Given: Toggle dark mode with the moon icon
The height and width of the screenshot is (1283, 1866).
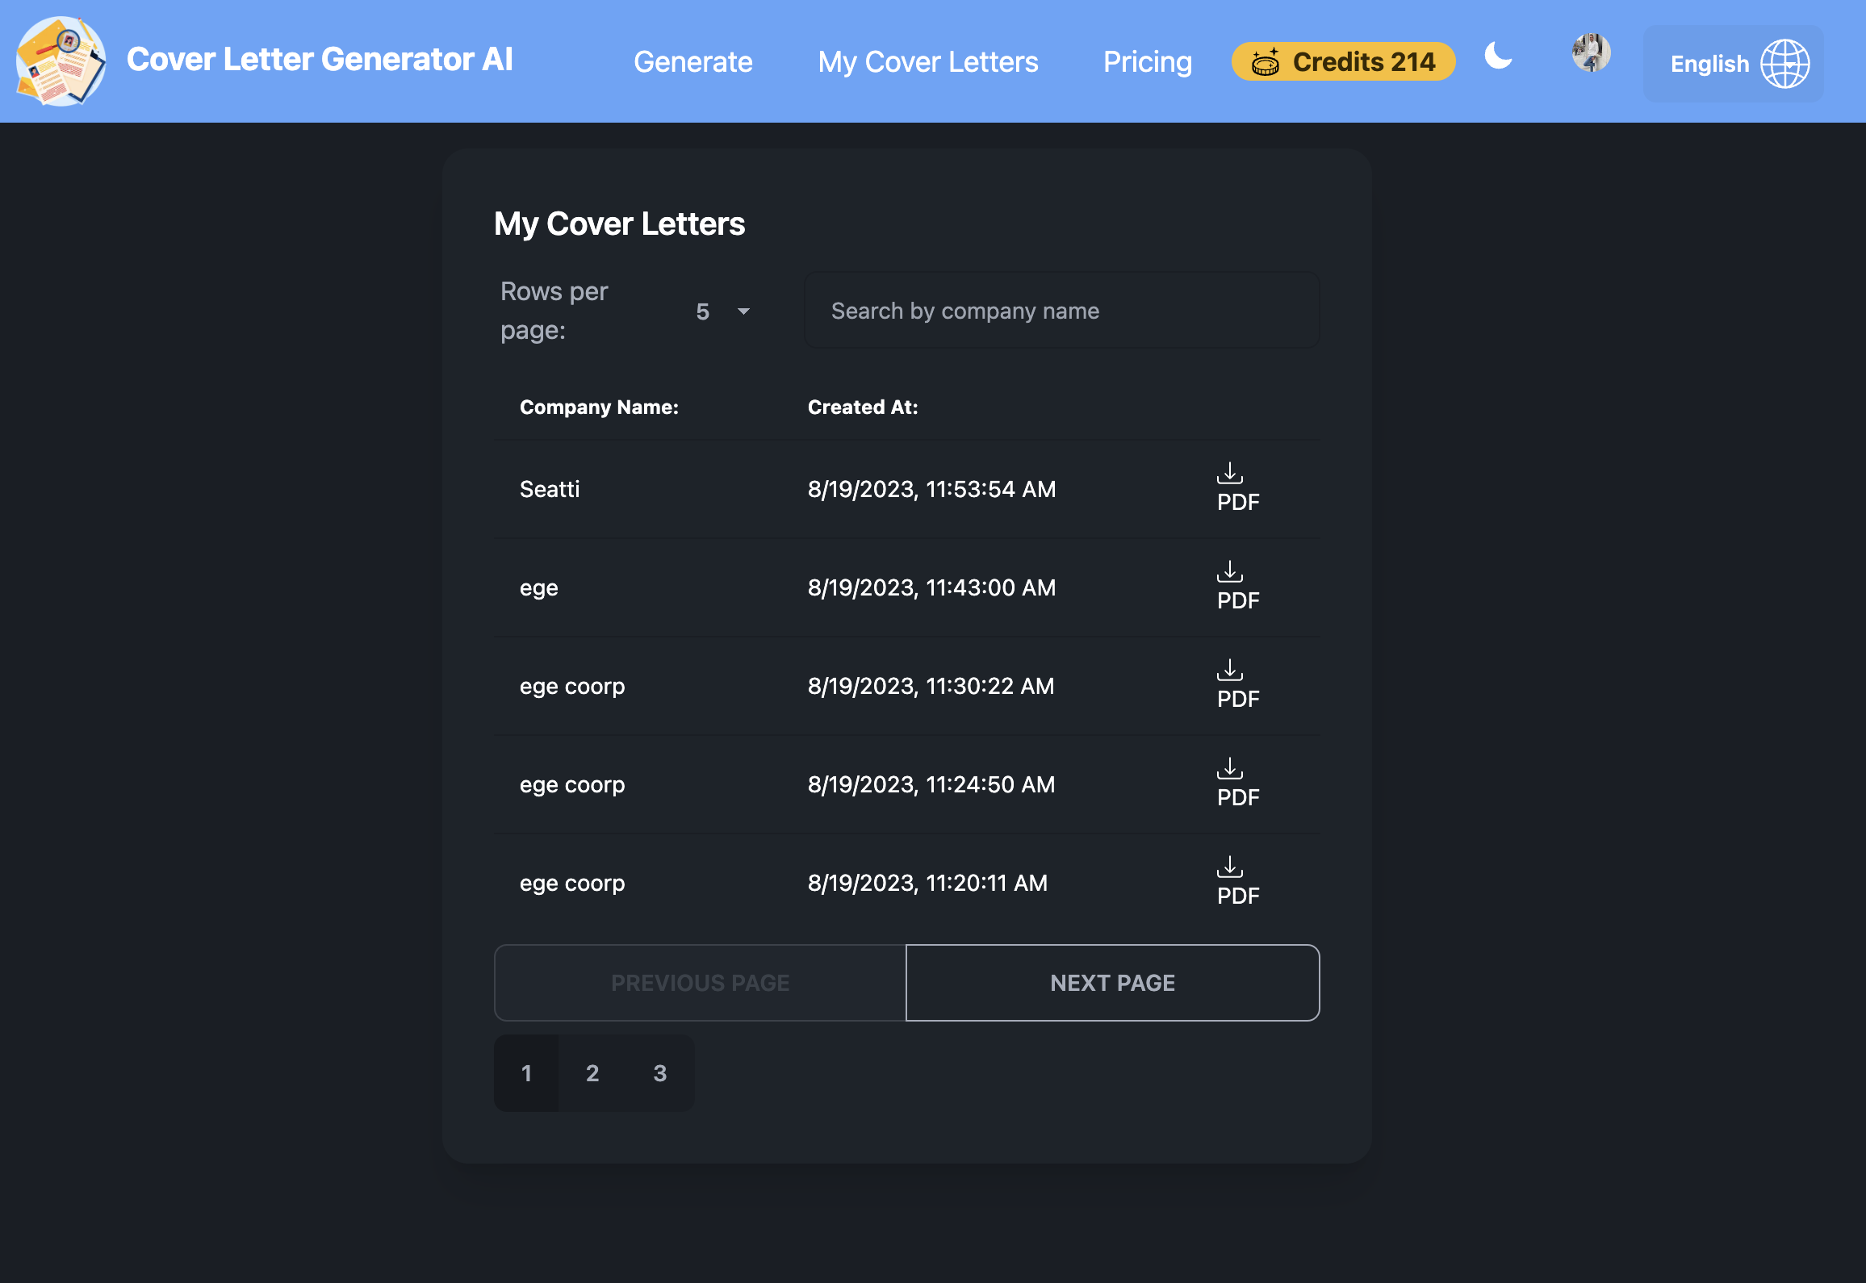Looking at the screenshot, I should tap(1499, 56).
